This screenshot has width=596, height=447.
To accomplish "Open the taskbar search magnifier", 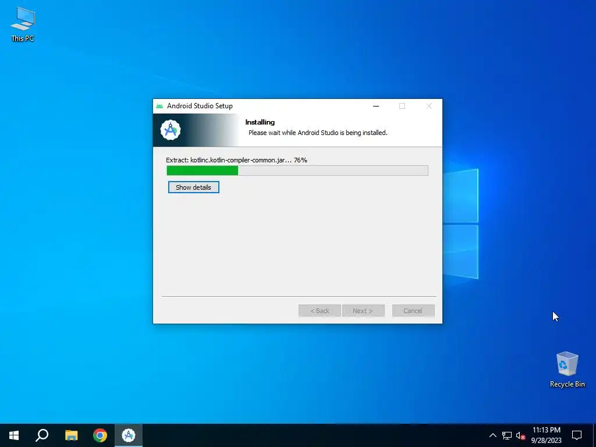I will (x=42, y=435).
